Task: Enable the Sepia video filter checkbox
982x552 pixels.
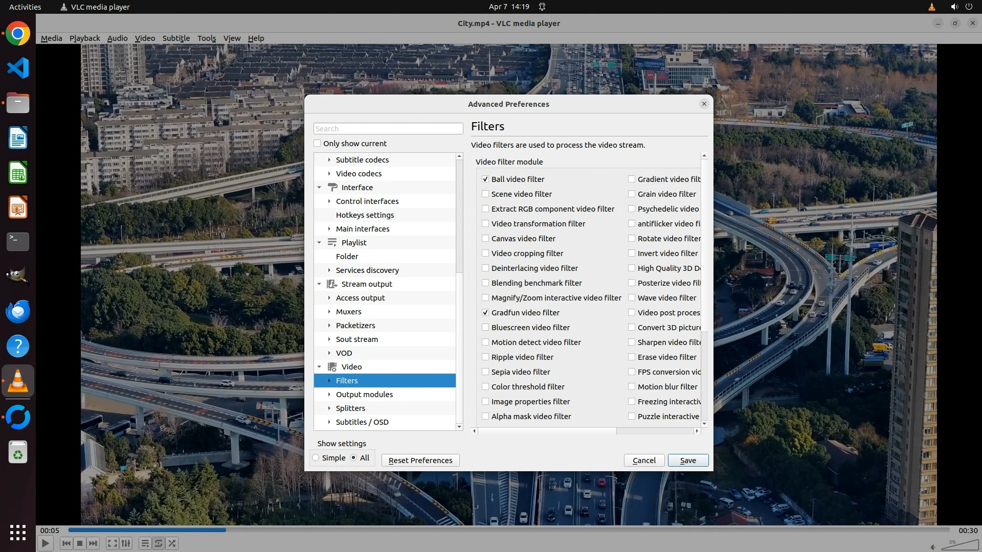Action: [485, 372]
